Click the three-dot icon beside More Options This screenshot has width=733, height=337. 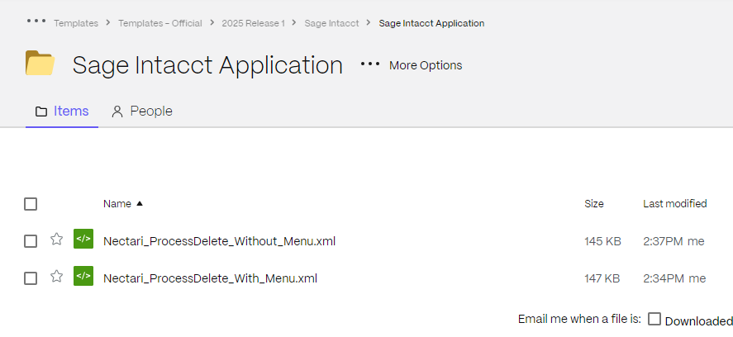coord(370,64)
